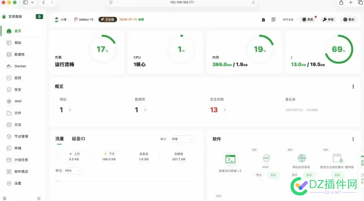Screen dimensions: 364x201
Task: Click 预览 under WAF software
Action: [259, 175]
